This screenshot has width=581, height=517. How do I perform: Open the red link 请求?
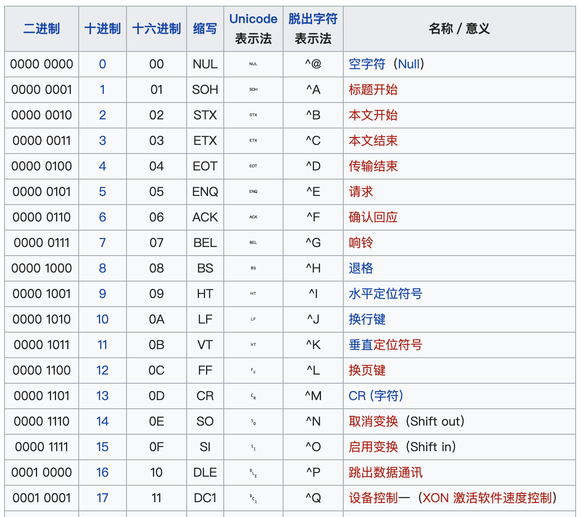tap(361, 192)
